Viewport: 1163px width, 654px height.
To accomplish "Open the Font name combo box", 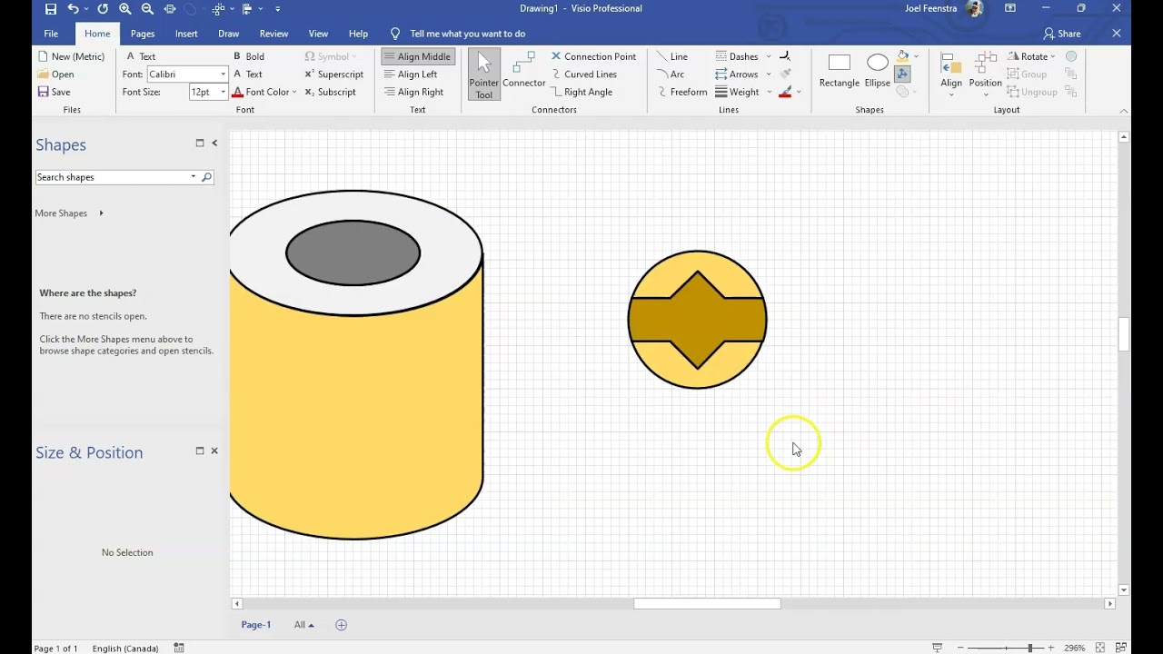I will coord(187,74).
